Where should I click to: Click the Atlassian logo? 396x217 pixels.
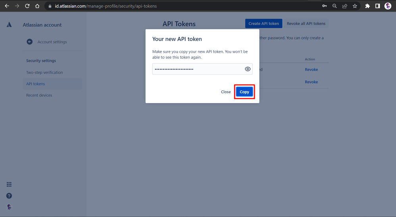click(x=9, y=25)
